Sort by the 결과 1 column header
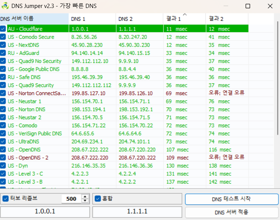The width and height of the screenshot is (280, 220). [x=185, y=19]
